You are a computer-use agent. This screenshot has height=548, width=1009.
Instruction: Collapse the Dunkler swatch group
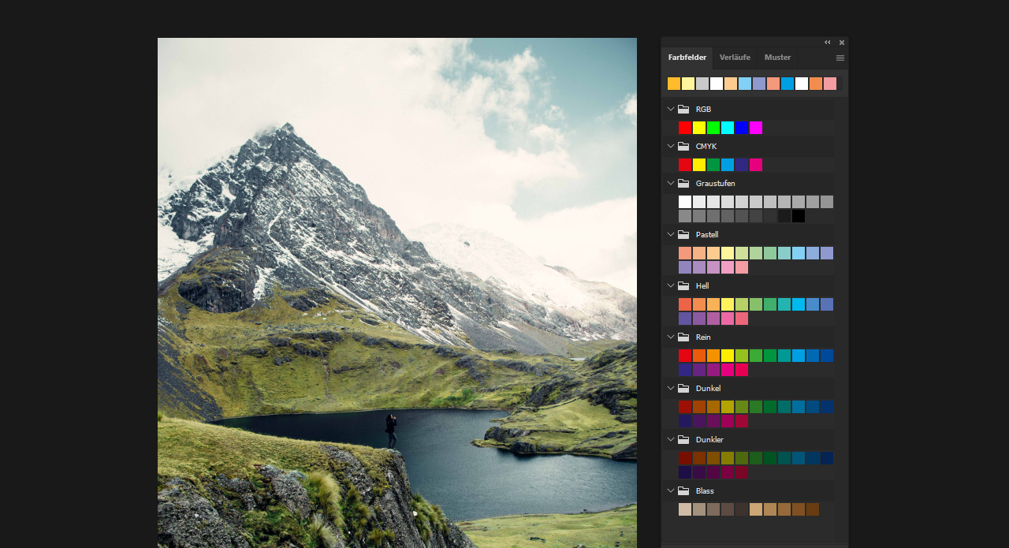[x=671, y=440]
